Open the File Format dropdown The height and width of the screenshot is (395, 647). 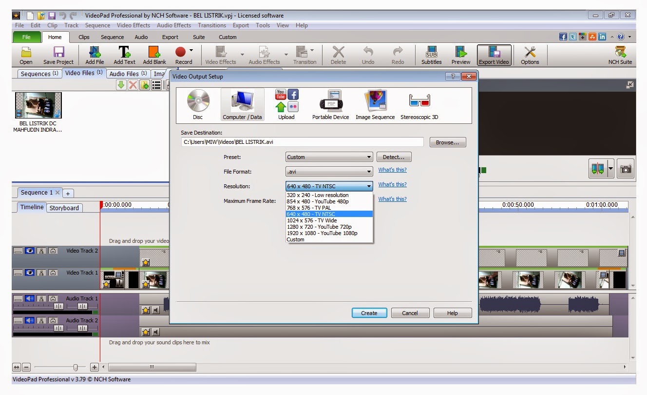[329, 172]
